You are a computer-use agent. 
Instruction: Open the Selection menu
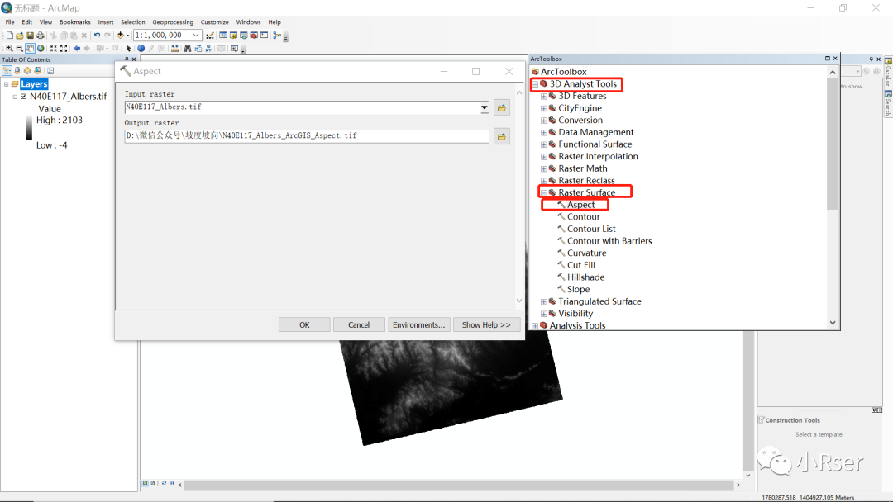(x=132, y=22)
